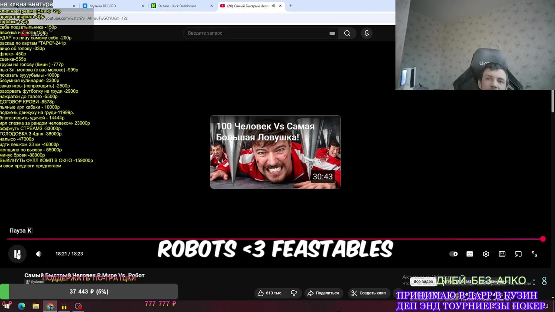This screenshot has width=555, height=312.
Task: Dislike the video with thumbs-down
Action: 294,293
